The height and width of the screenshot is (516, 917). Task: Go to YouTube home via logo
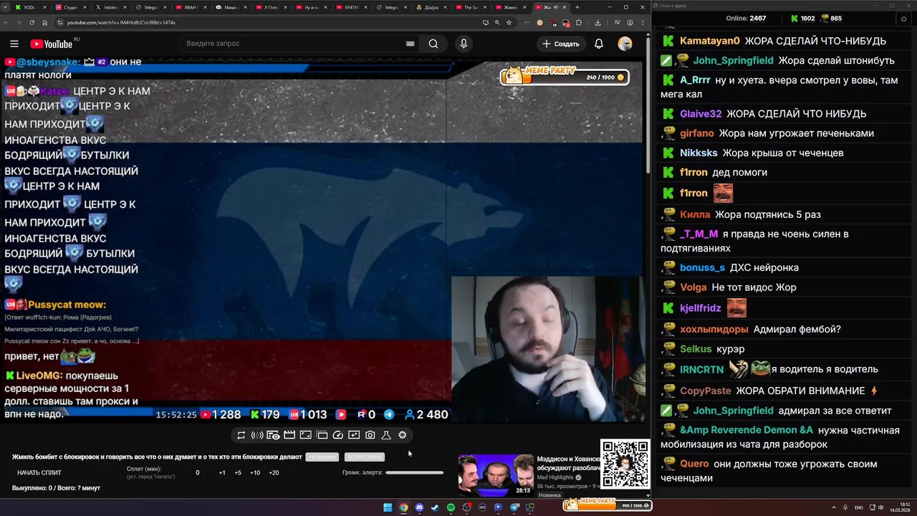pyautogui.click(x=52, y=44)
